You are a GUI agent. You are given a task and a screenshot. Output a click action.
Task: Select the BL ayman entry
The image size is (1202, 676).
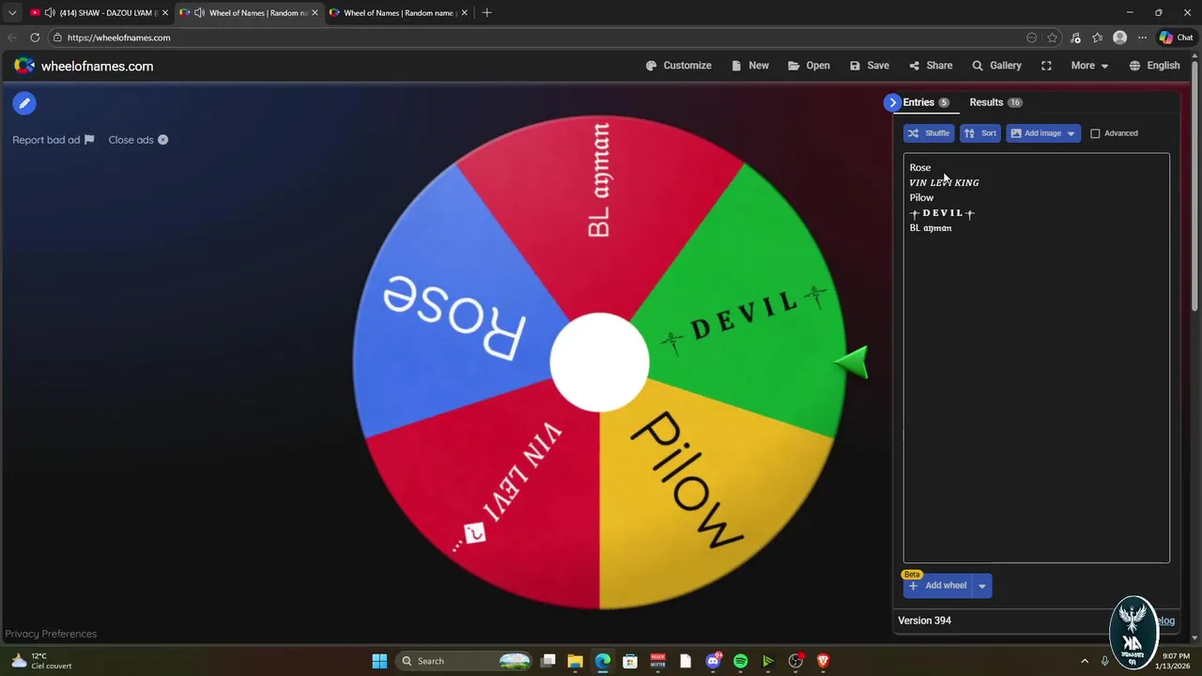931,228
